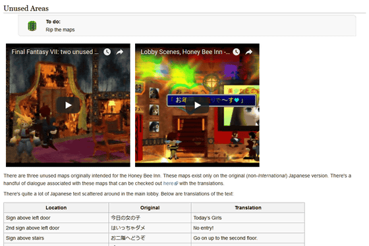The width and height of the screenshot is (369, 246).
Task: Click the Original column header
Action: point(150,208)
